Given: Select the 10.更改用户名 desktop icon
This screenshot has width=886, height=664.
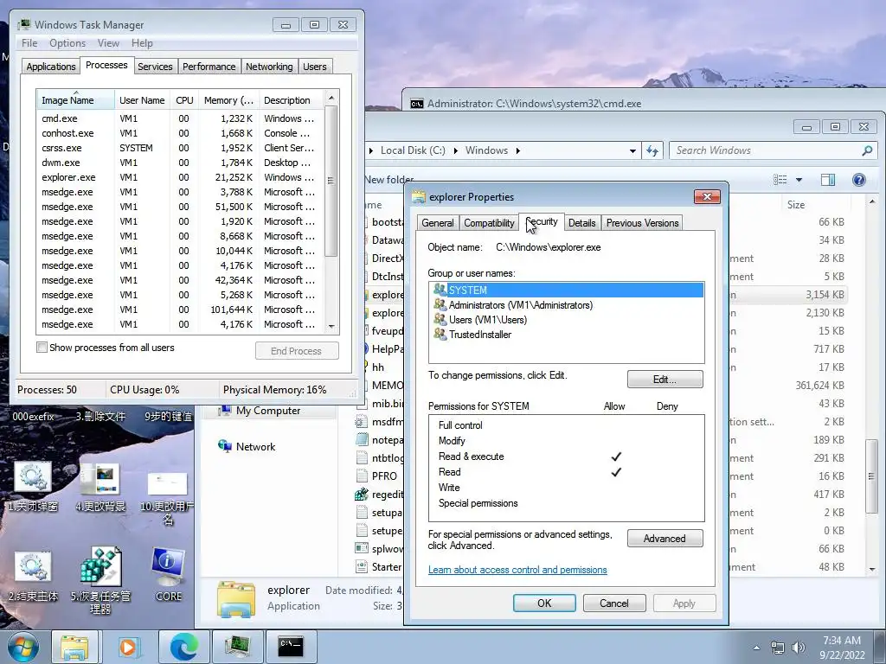Looking at the screenshot, I should point(167,497).
